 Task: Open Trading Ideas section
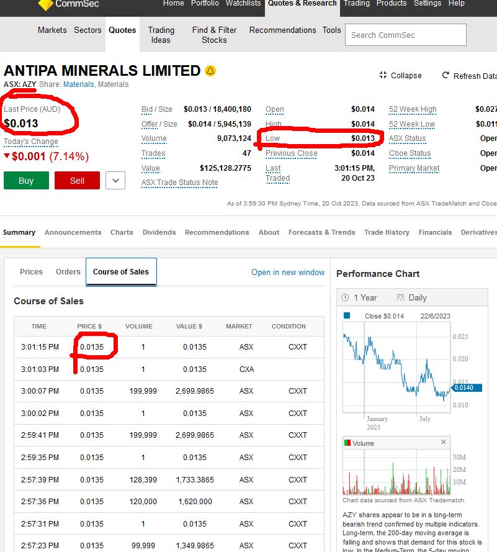point(161,35)
